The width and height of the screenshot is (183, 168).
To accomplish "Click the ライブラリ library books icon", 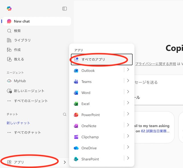I will click(9, 40).
